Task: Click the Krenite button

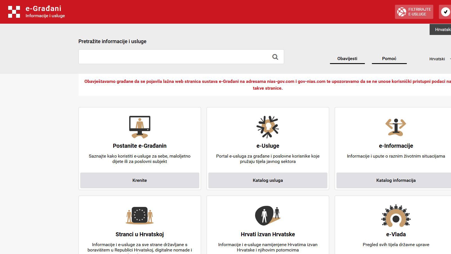Action: pyautogui.click(x=140, y=180)
